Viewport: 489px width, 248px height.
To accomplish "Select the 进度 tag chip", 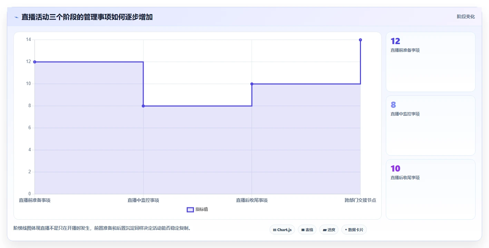I will 329,230.
